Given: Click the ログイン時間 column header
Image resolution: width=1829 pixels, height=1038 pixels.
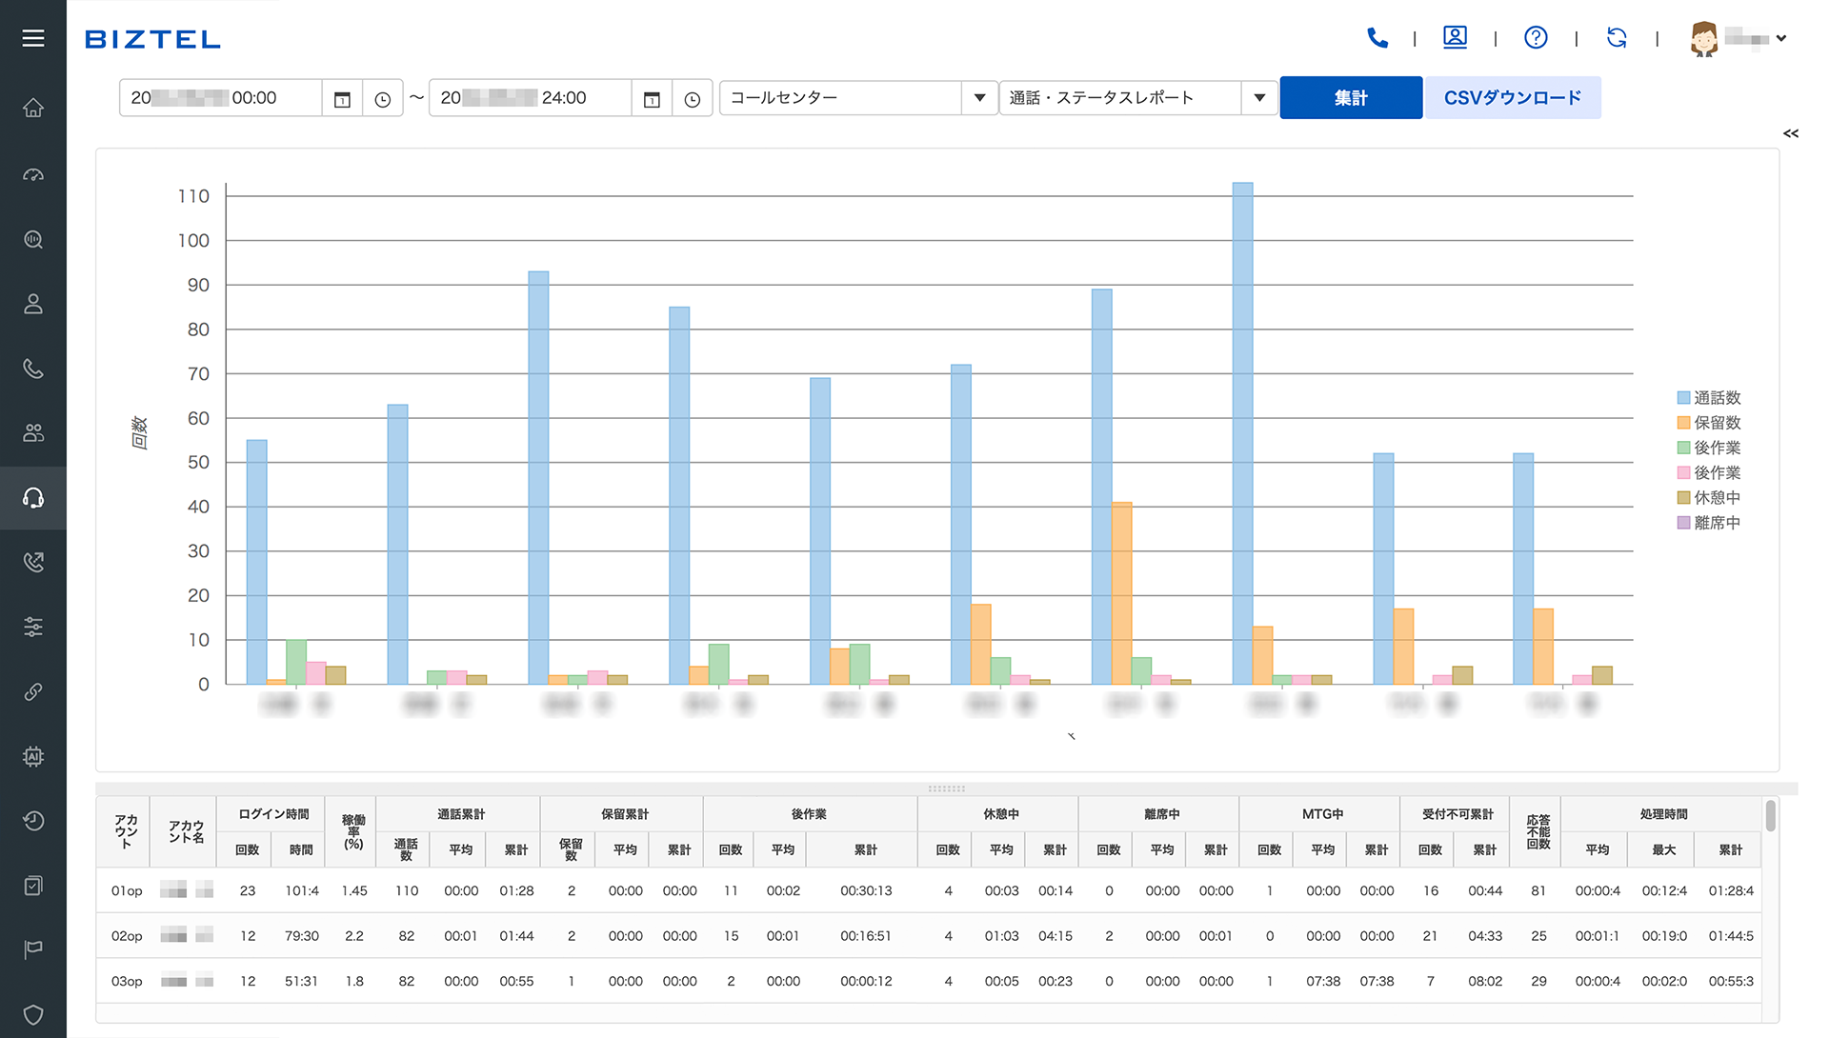Looking at the screenshot, I should coord(272,814).
